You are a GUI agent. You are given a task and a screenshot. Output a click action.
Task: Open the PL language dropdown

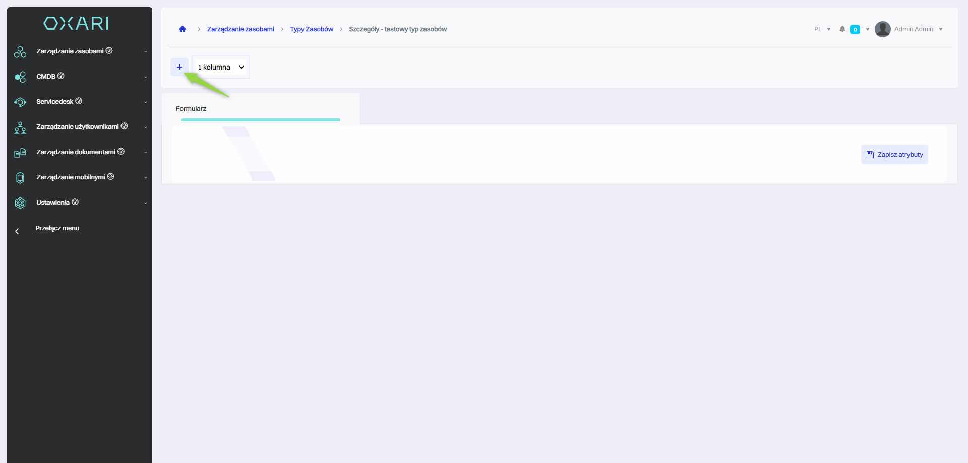point(822,29)
